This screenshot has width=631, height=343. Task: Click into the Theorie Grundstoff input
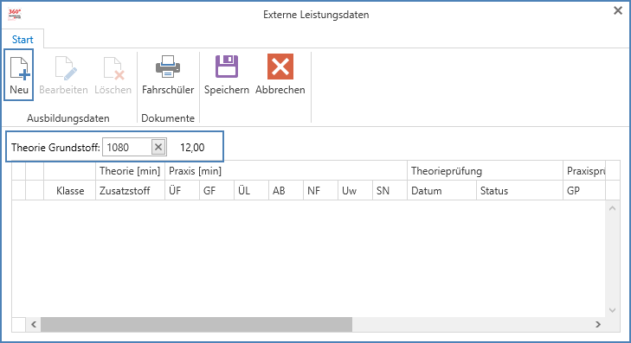click(127, 148)
